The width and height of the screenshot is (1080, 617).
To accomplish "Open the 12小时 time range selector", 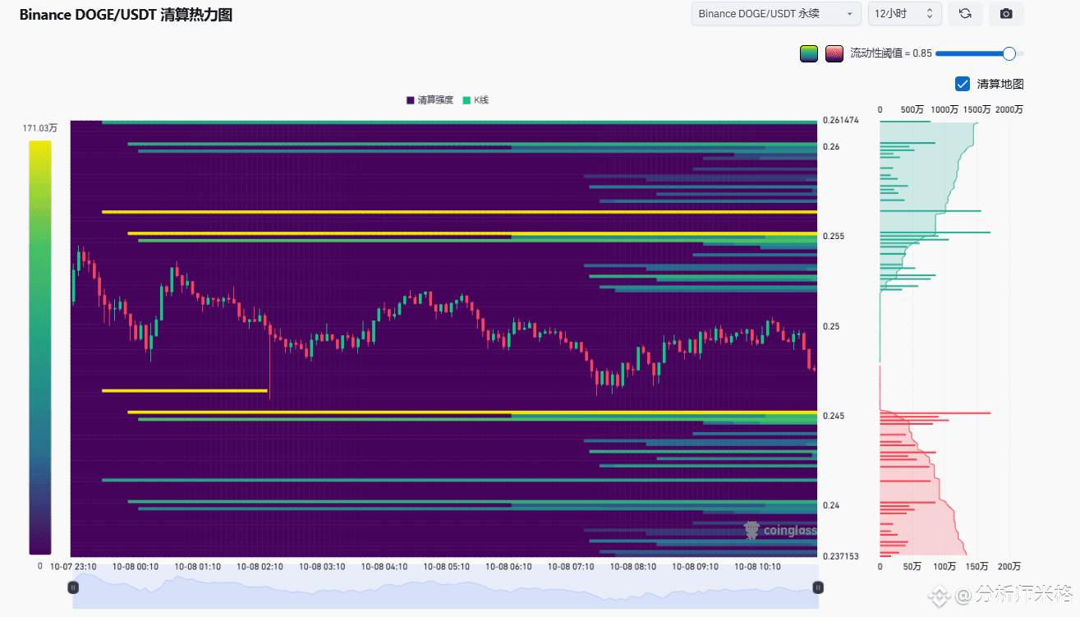I will click(903, 14).
